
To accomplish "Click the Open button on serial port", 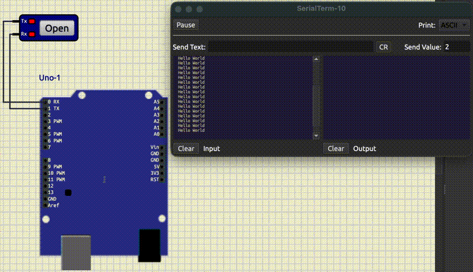I will (x=57, y=28).
